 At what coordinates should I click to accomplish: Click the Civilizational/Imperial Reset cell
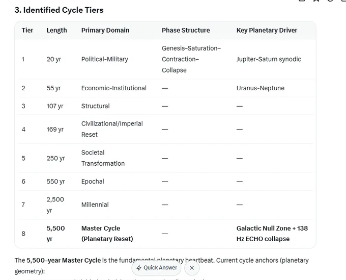click(x=112, y=129)
